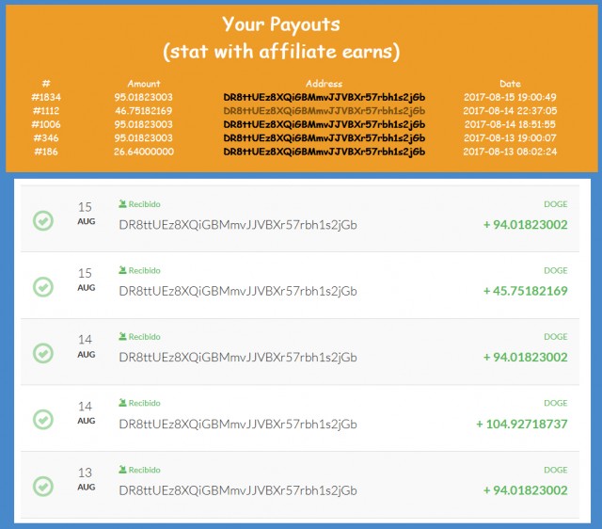The image size is (602, 529).
Task: Click the Recibido person icon in 13 AUG row
Action: tap(123, 470)
